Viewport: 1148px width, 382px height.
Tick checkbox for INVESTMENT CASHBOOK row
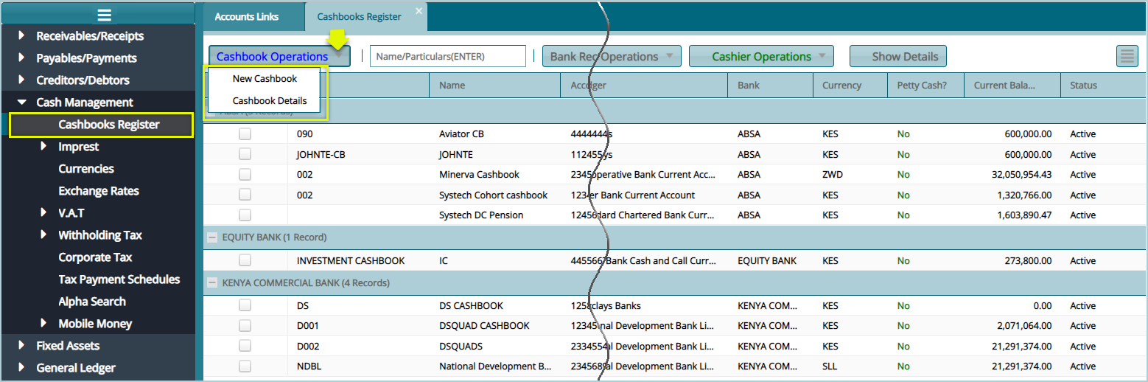pos(245,260)
